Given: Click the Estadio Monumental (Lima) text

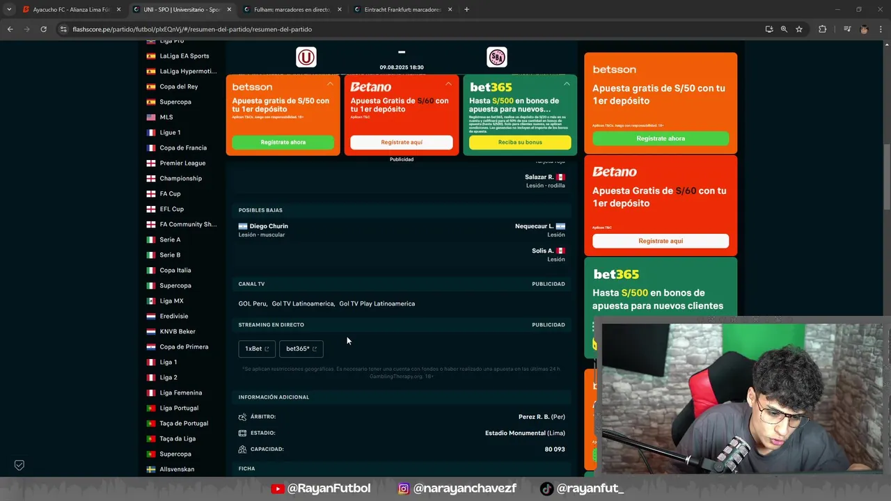Looking at the screenshot, I should coord(525,433).
